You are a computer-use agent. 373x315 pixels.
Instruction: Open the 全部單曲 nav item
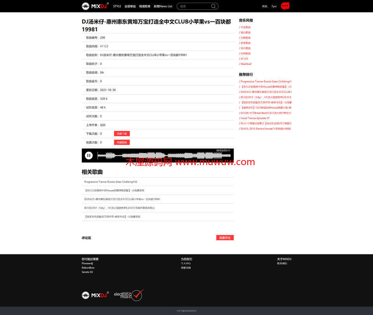coord(130,6)
